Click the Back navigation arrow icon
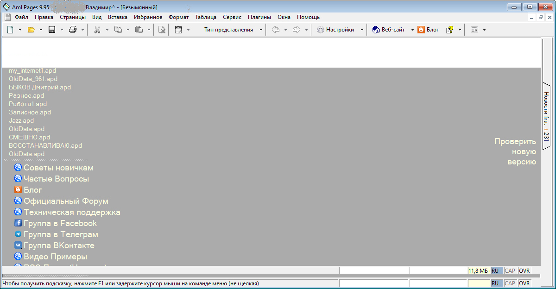Viewport: 556px width, 289px height. [x=276, y=30]
